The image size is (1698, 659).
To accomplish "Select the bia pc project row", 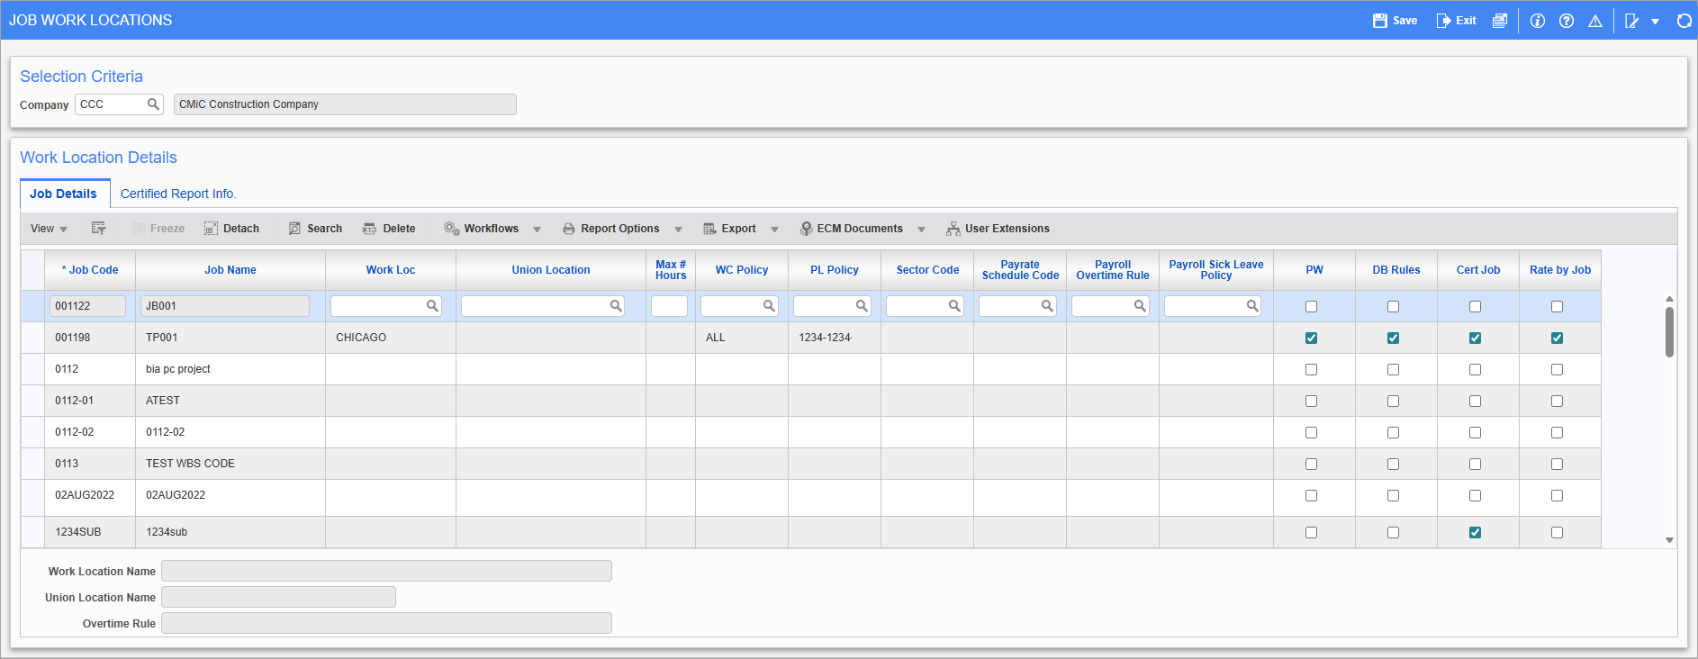I will [810, 369].
